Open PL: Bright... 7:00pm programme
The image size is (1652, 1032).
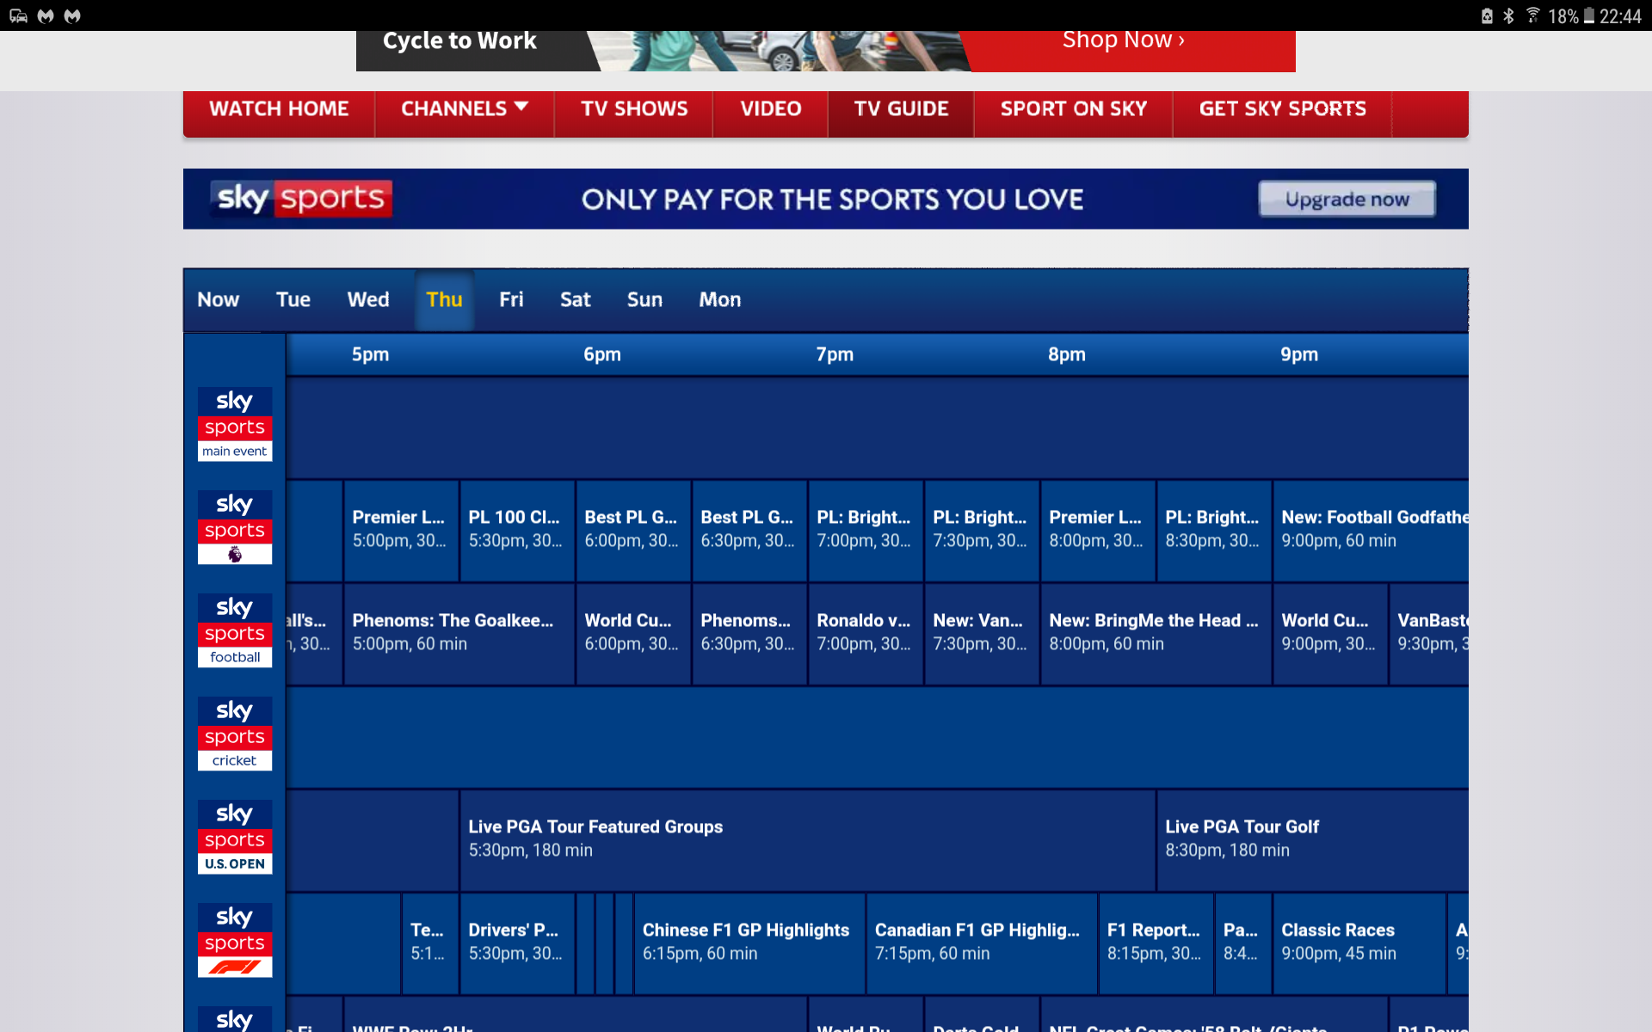tap(866, 530)
